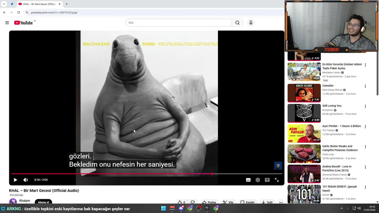Open the site info icon in the address bar
The height and width of the screenshot is (213, 379).
(x=27, y=12)
